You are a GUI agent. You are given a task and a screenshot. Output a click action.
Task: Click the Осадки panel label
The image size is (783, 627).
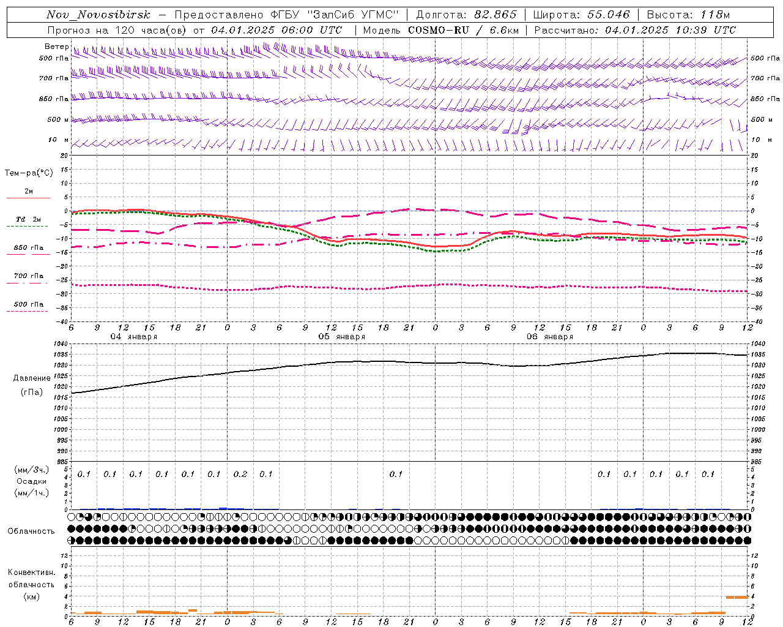(32, 482)
